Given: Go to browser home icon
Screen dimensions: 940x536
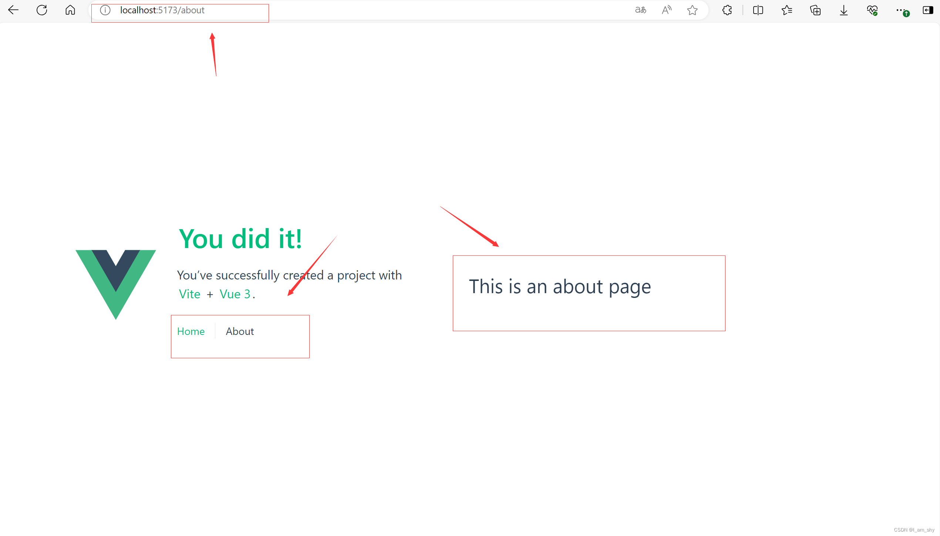Looking at the screenshot, I should [x=70, y=10].
